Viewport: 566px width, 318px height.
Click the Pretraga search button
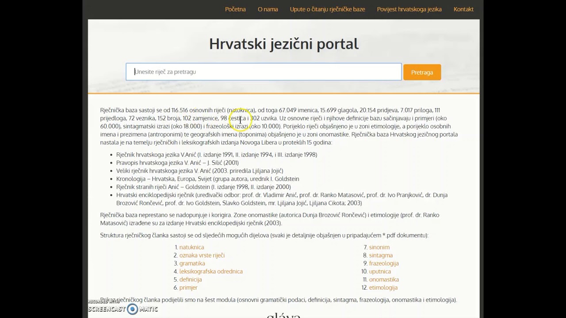(x=422, y=72)
